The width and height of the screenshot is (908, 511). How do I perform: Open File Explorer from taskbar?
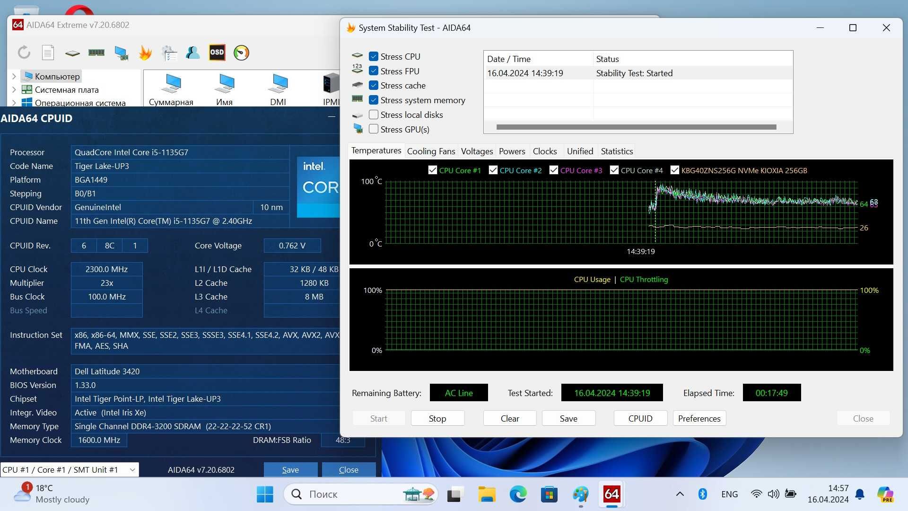tap(486, 494)
